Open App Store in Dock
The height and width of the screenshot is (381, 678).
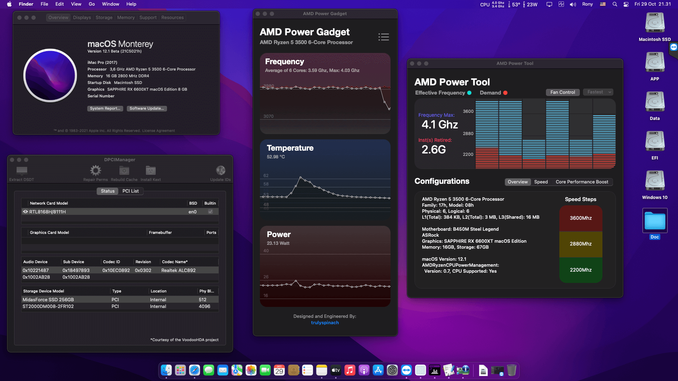tap(378, 370)
